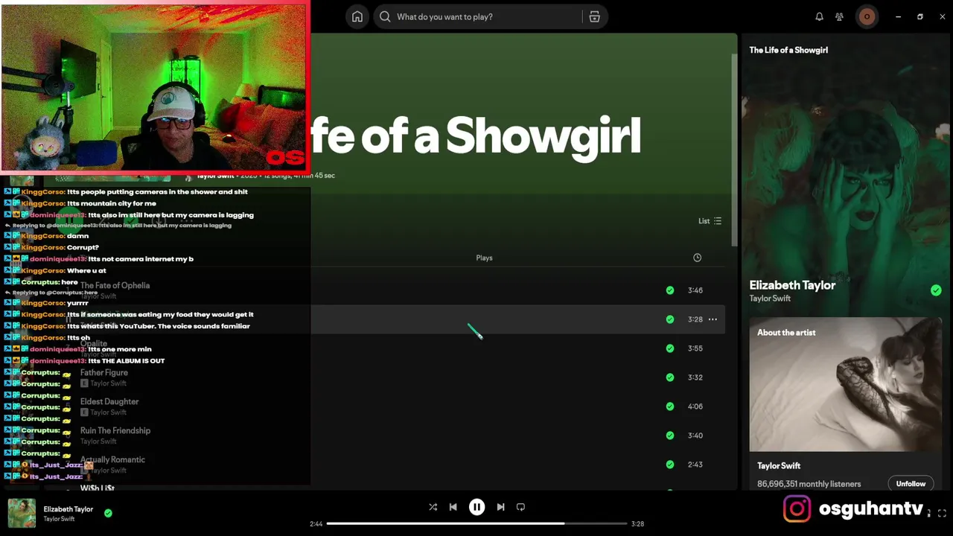Click the 86,696,351 monthly listeners text
Screen dimensions: 953x536
(x=809, y=484)
